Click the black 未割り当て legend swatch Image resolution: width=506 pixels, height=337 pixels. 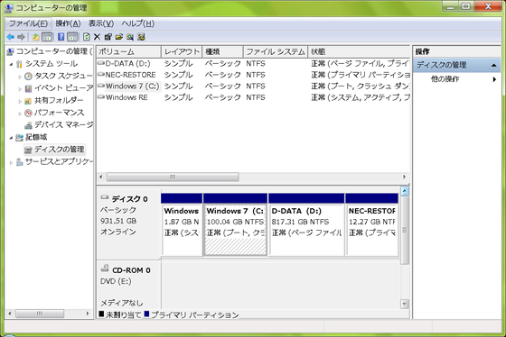(x=101, y=314)
